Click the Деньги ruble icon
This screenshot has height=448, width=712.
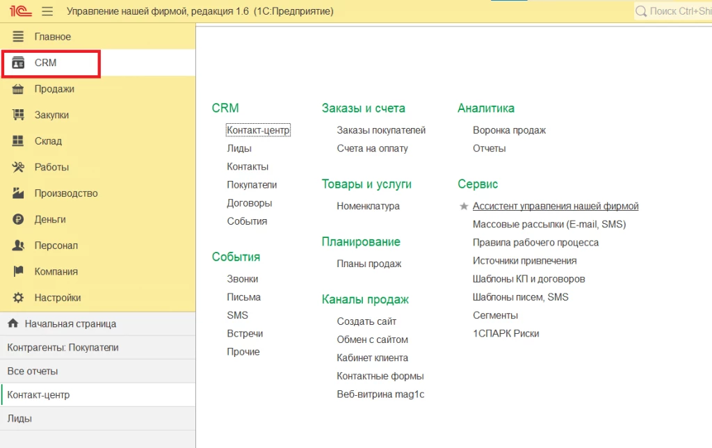click(x=18, y=219)
